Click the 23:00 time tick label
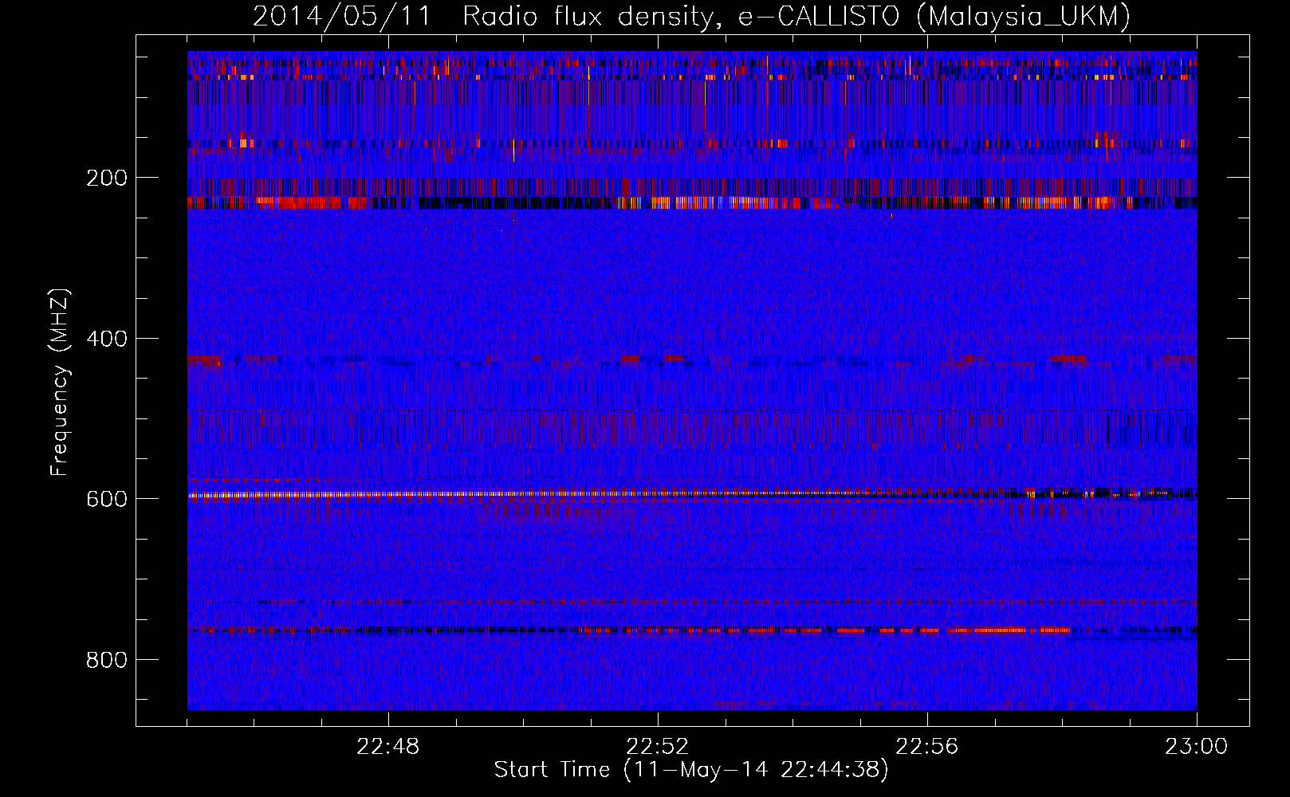 pos(1197,747)
